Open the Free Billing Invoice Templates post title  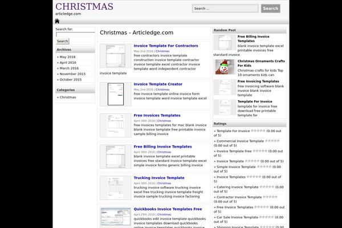click(x=162, y=146)
